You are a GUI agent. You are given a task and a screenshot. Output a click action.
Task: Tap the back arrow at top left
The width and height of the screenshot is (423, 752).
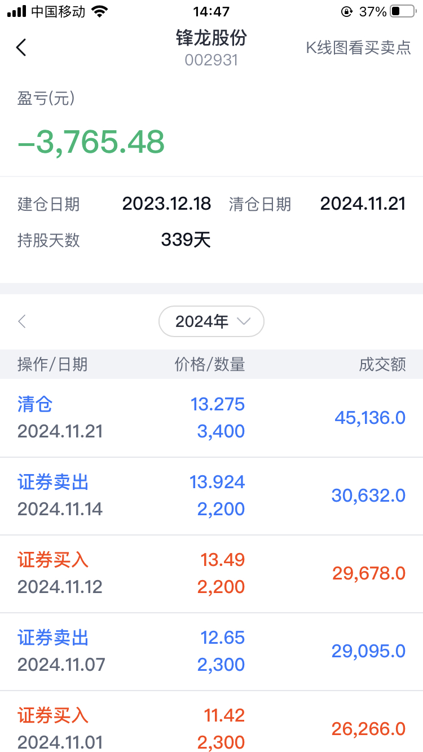[21, 47]
